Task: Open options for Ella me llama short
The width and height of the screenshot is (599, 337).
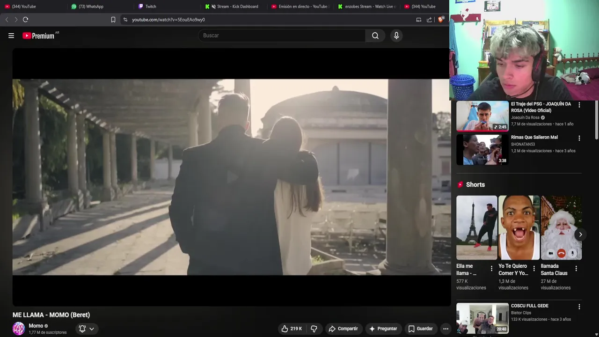Action: [491, 268]
